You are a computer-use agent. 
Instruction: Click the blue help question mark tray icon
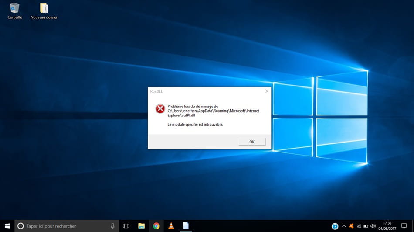335,226
